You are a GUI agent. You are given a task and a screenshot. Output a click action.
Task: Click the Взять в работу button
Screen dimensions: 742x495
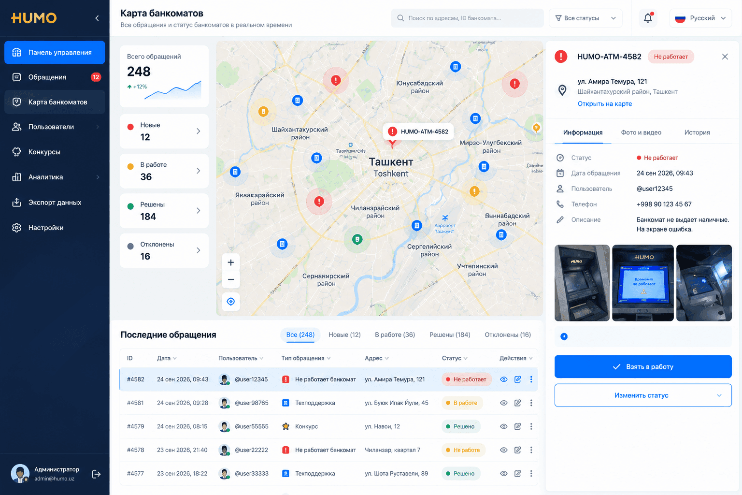click(643, 367)
